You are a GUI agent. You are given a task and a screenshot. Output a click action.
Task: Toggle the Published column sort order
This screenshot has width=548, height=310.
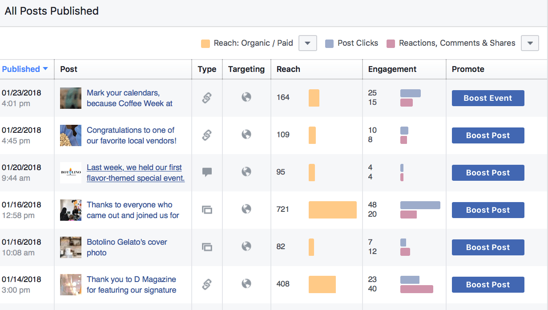[x=25, y=69]
